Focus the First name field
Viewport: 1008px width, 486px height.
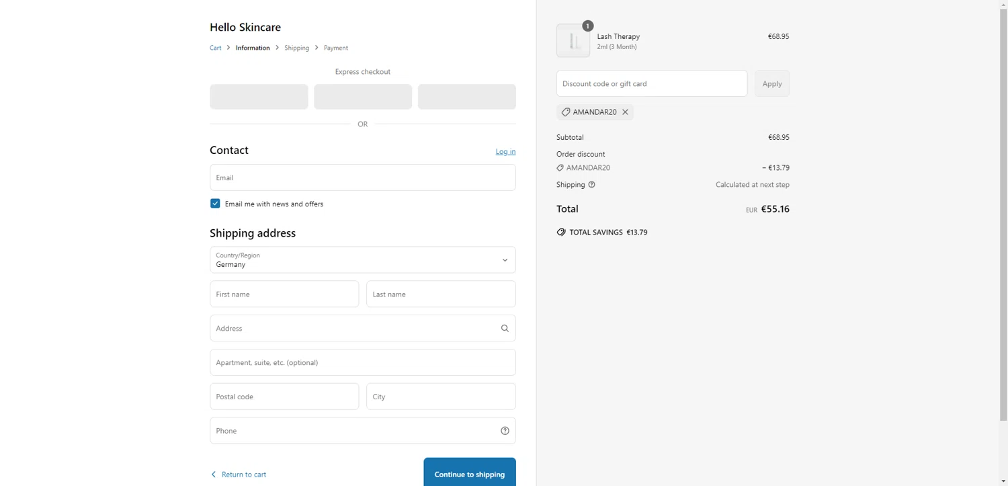284,294
